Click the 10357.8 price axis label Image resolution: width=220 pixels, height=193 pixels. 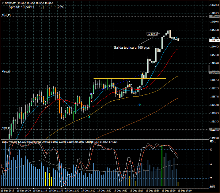point(214,97)
